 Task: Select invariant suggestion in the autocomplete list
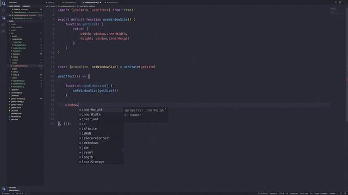click(101, 119)
